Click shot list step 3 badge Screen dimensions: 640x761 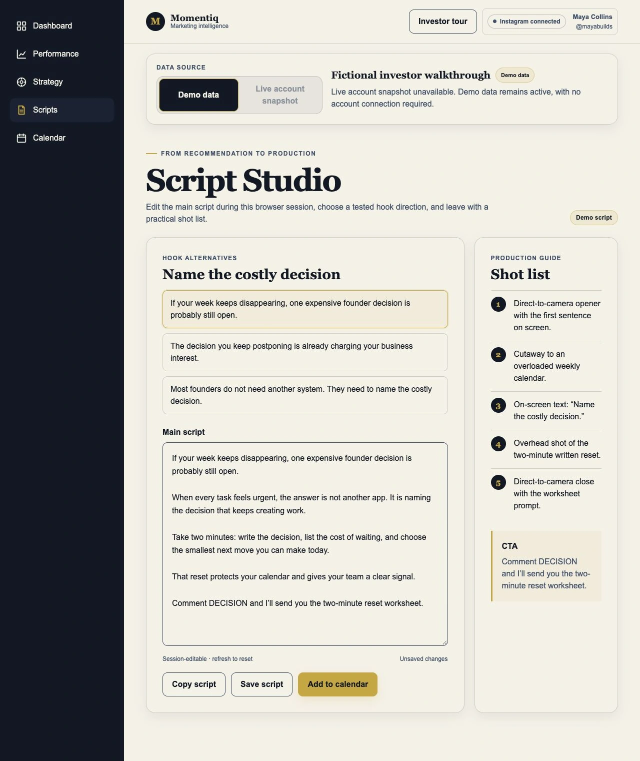[498, 405]
